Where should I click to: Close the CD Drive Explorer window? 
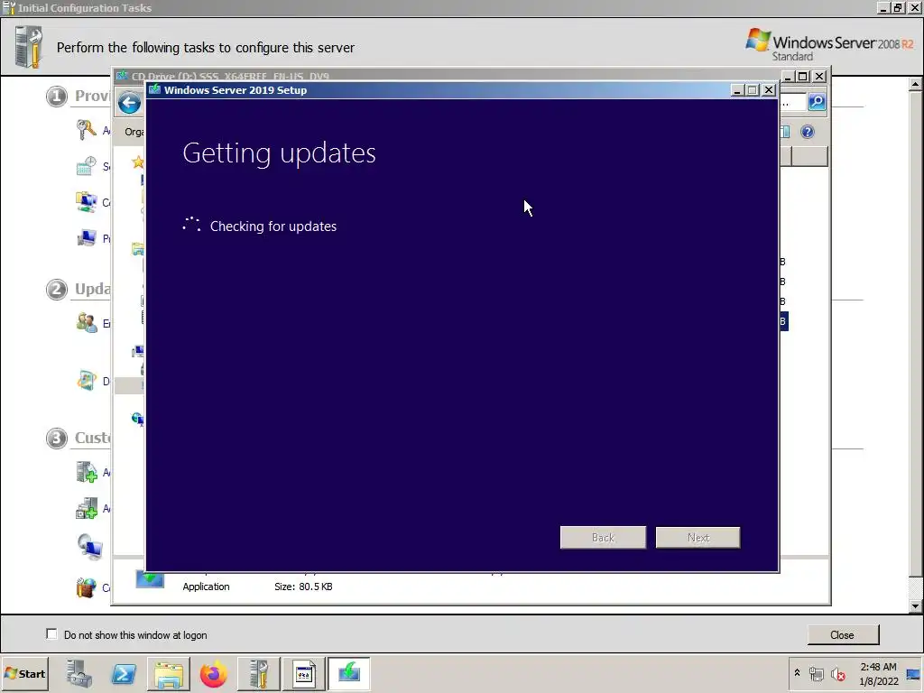819,77
